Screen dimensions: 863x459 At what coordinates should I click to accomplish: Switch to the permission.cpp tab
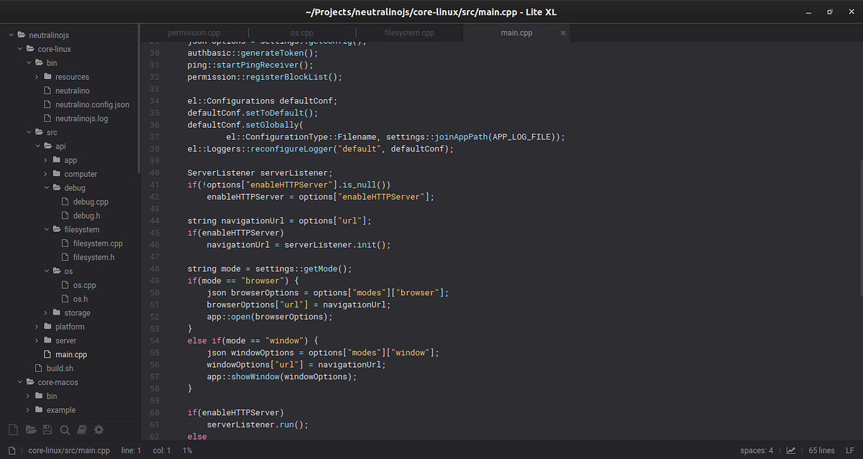click(x=193, y=32)
